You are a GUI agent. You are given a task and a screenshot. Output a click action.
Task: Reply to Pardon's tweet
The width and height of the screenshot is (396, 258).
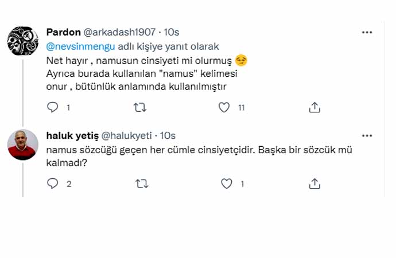[x=53, y=107]
